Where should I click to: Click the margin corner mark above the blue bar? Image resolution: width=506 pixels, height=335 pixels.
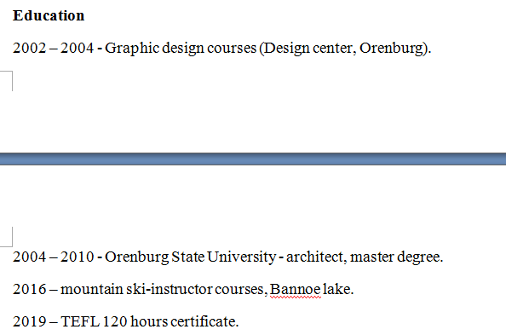7,81
